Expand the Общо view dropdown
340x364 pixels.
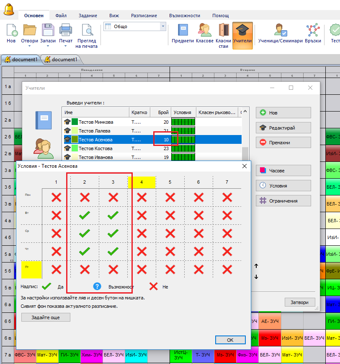[163, 26]
